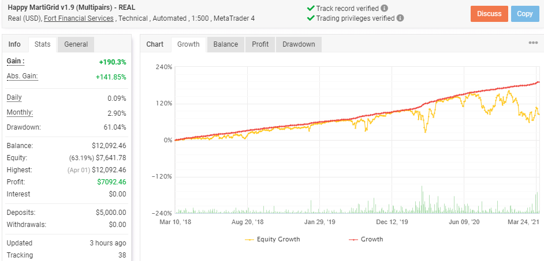
Task: Select the Info tab
Action: 14,44
